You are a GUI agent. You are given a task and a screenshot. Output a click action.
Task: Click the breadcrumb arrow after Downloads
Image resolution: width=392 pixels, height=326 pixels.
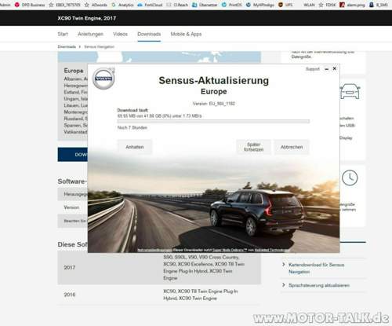point(80,46)
